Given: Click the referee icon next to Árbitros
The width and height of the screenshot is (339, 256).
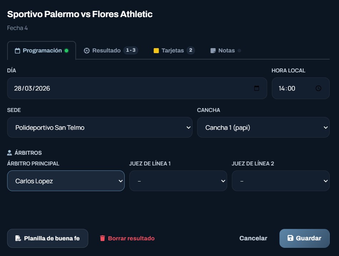Looking at the screenshot, I should tap(10, 153).
